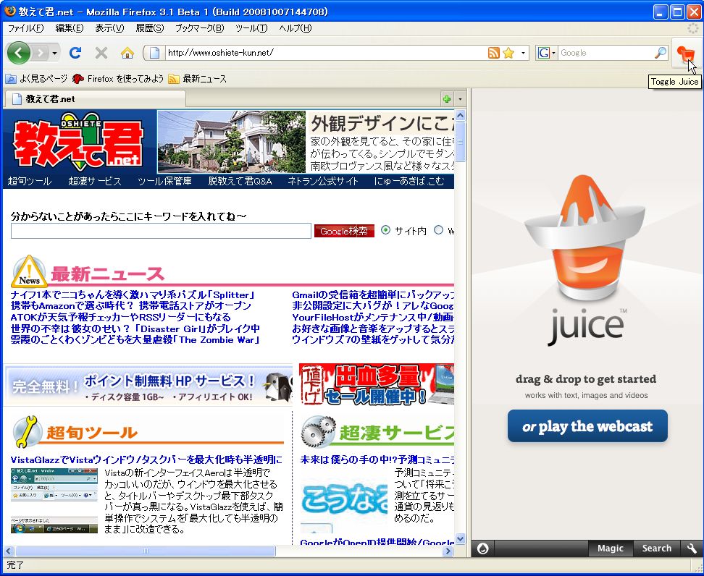Open the ヘルプ(H) menu
Image resolution: width=704 pixels, height=576 pixels.
(295, 28)
